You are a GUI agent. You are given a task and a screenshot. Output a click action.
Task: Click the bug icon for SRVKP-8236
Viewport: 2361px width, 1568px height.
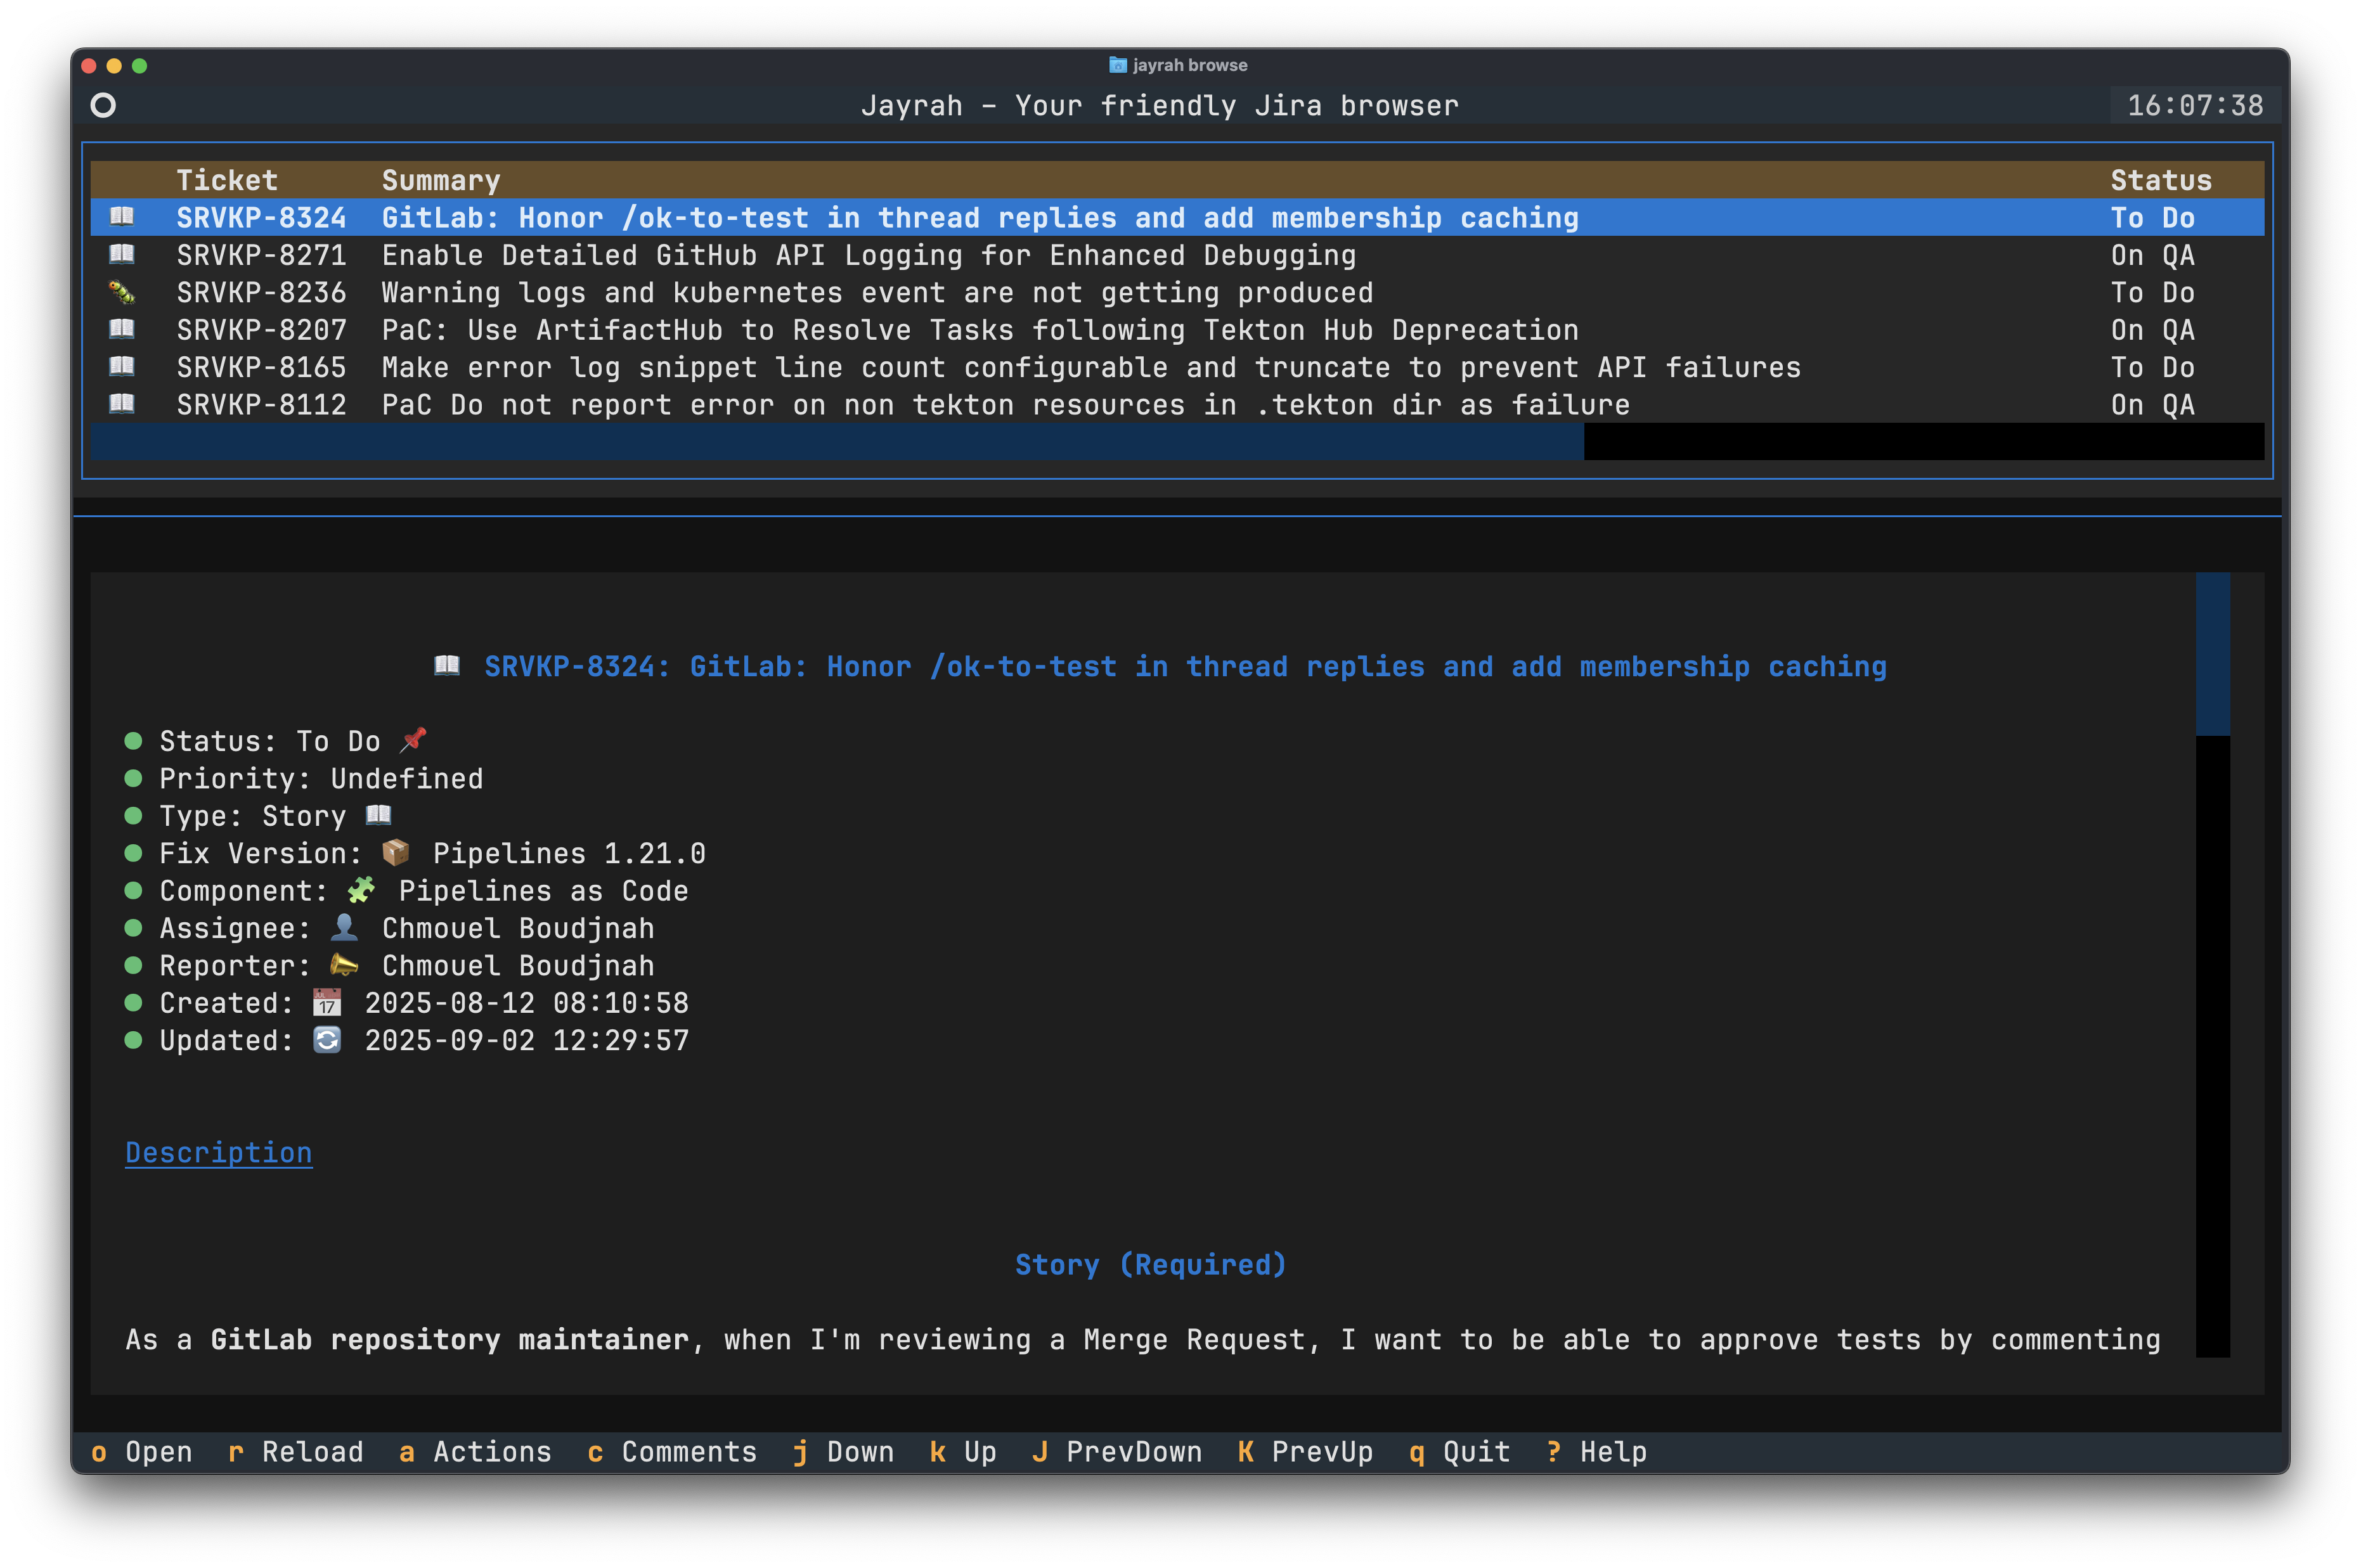pyautogui.click(x=122, y=292)
